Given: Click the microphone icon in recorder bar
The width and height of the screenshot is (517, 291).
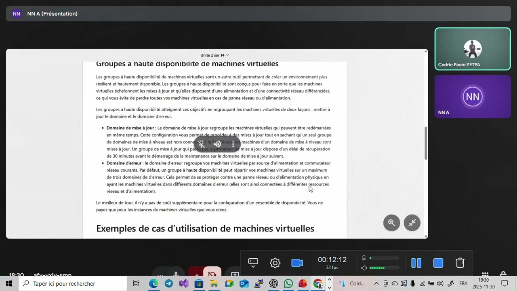Looking at the screenshot, I should [x=364, y=258].
